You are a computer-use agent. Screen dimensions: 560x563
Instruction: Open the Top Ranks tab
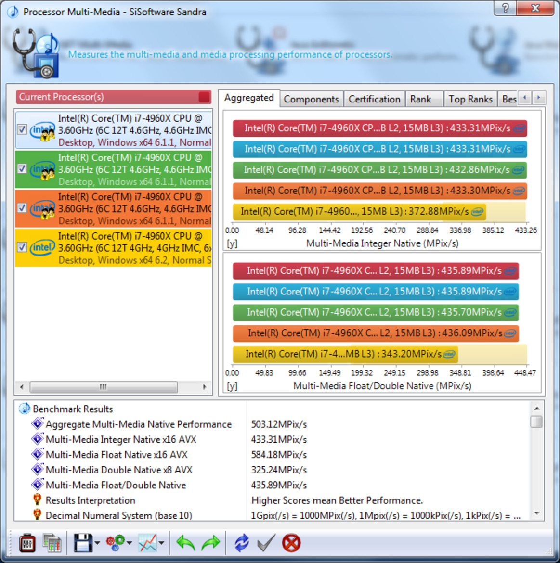point(470,99)
